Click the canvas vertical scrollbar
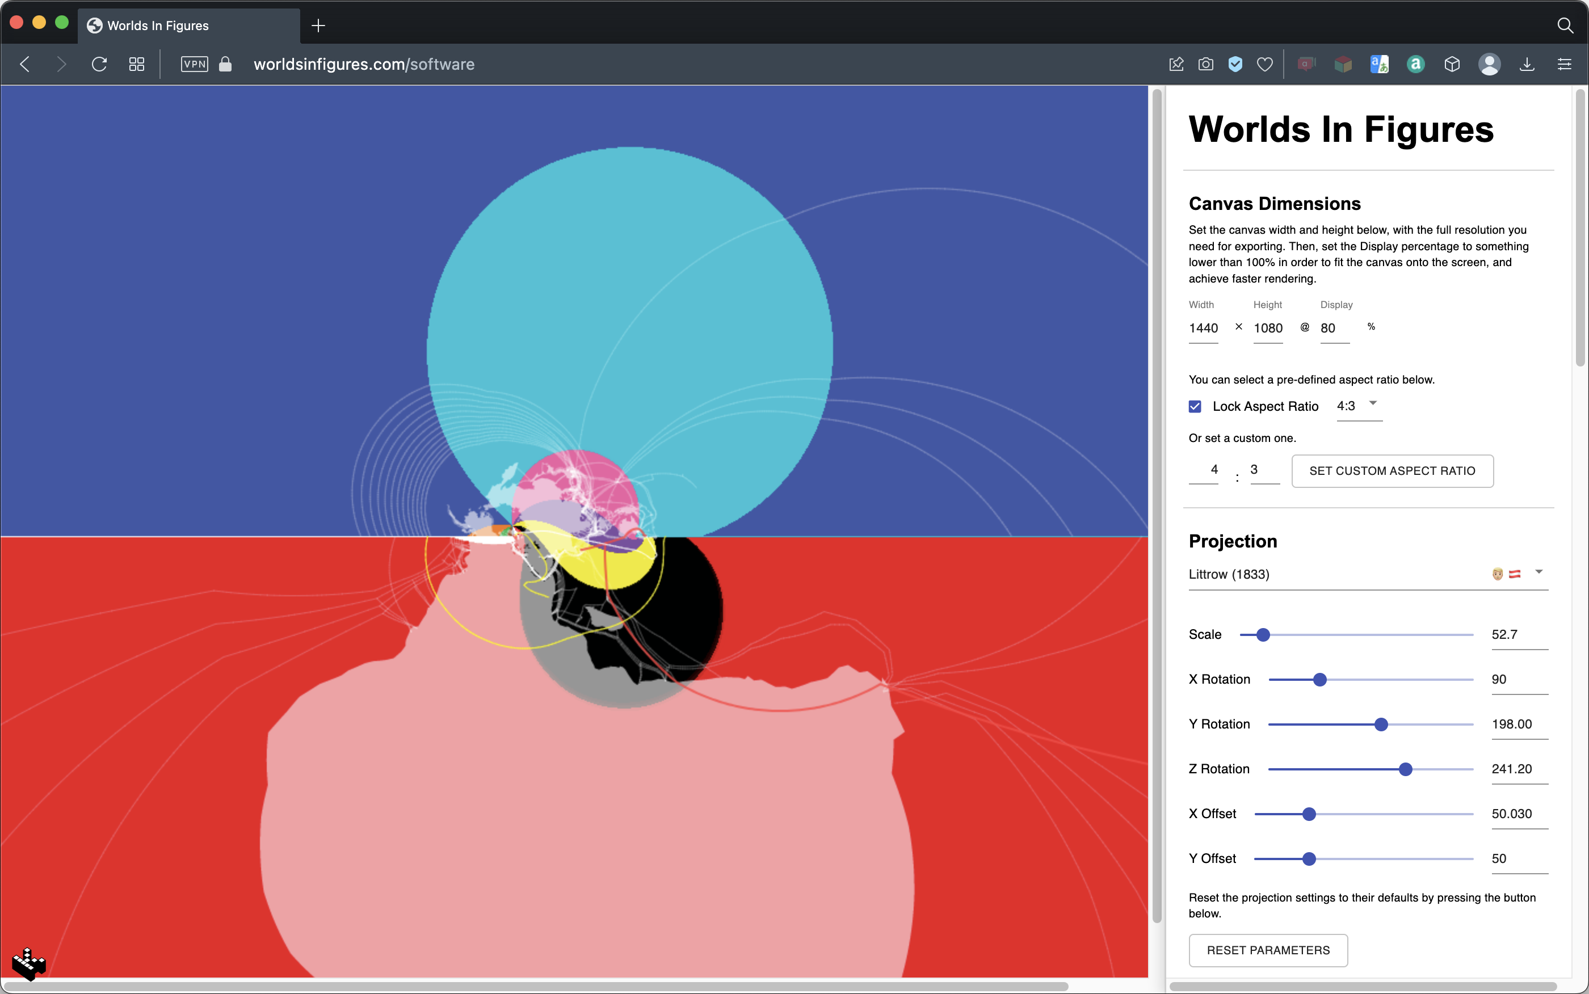The width and height of the screenshot is (1589, 994). click(x=1157, y=506)
